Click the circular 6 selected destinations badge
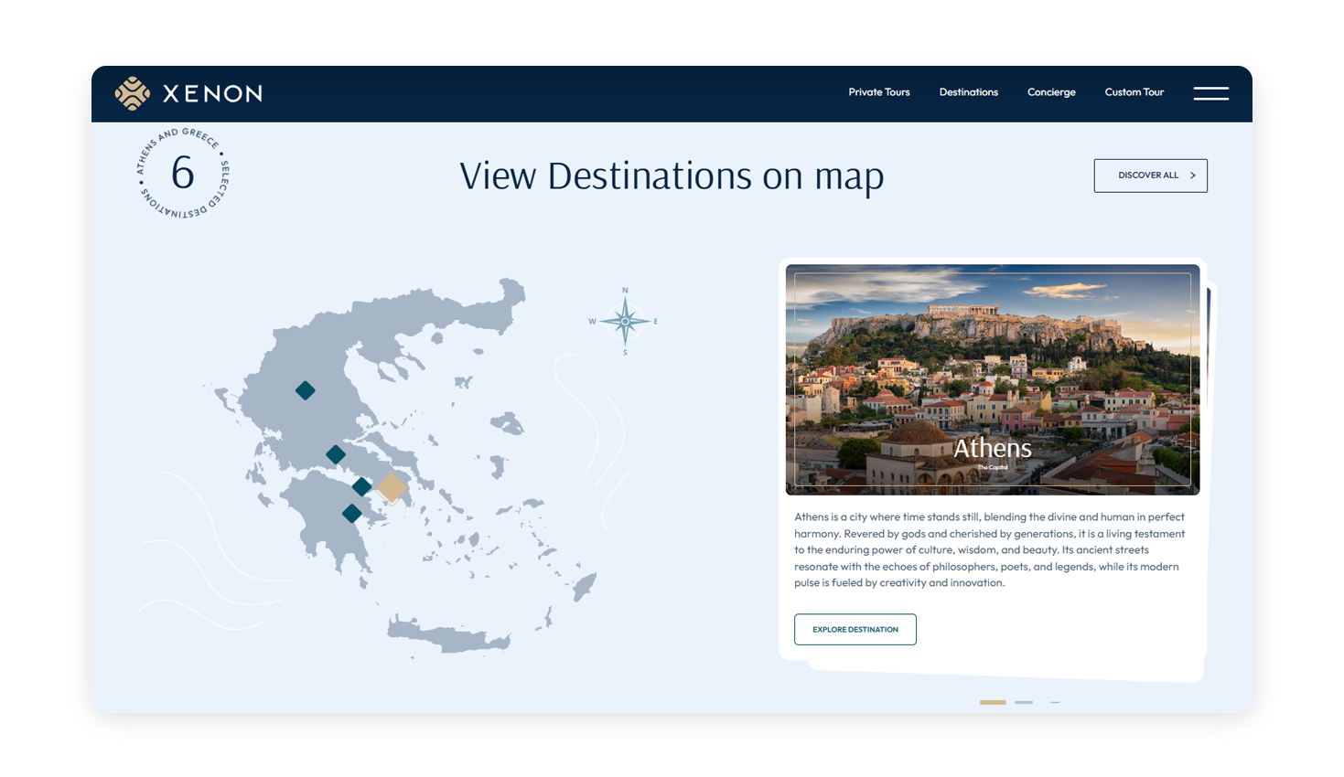This screenshot has height=777, width=1344. tap(183, 173)
